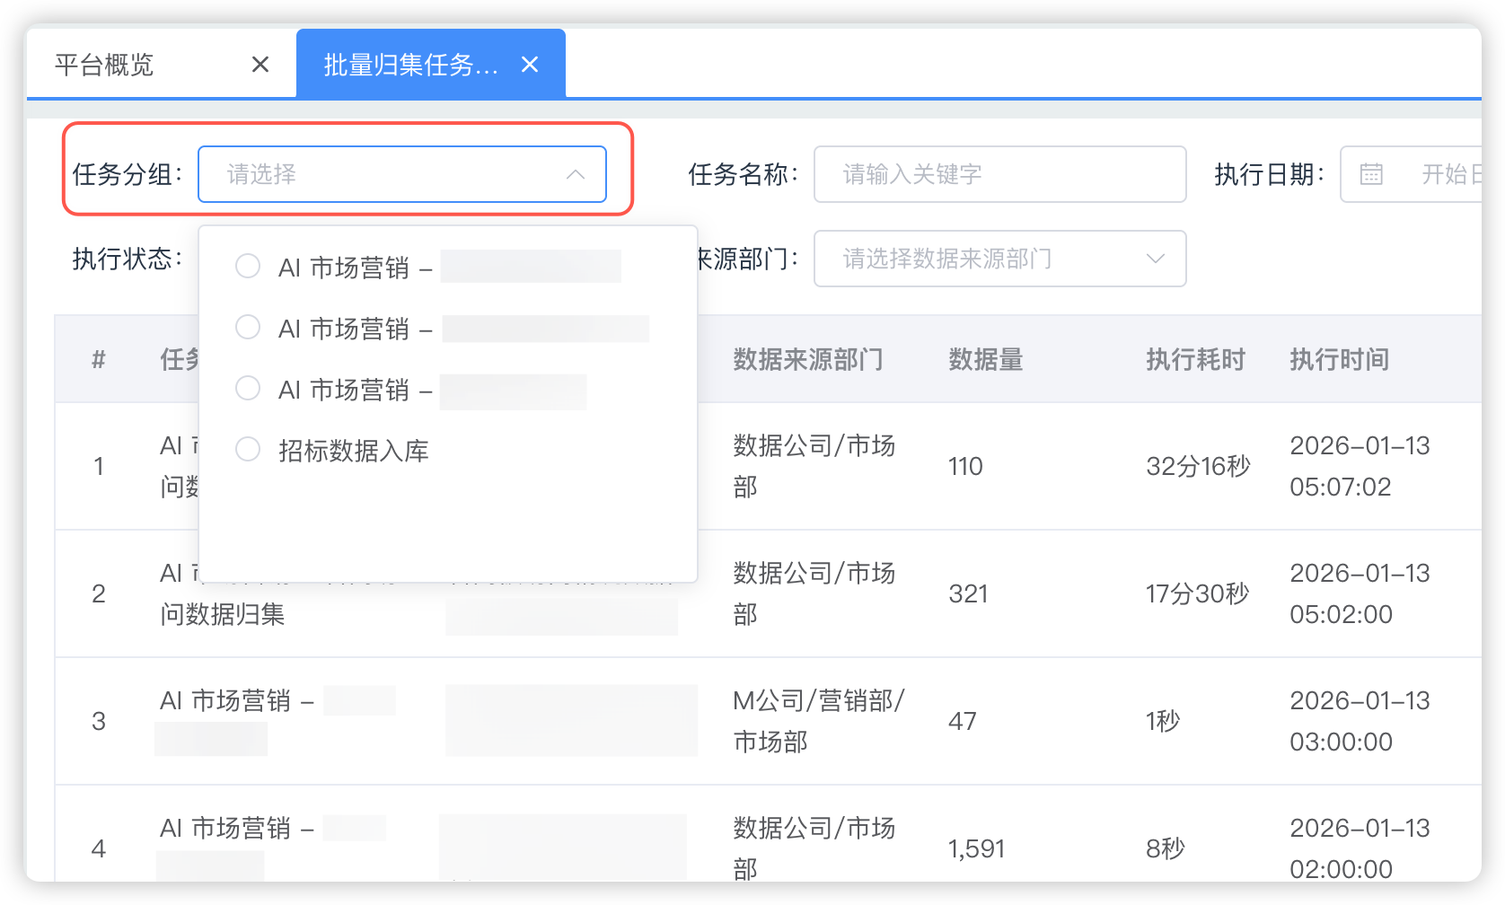The height and width of the screenshot is (905, 1505).
Task: Click the 数据量 column header
Action: coord(986,359)
